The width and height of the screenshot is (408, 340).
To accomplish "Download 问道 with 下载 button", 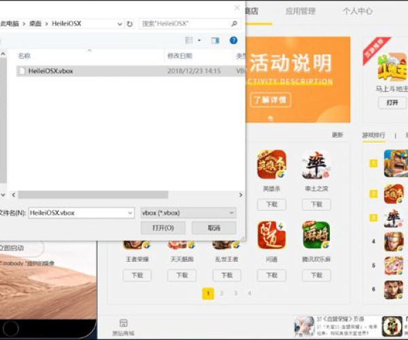I will coord(271,275).
